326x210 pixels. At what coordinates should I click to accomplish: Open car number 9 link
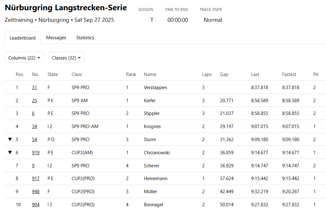point(33,165)
